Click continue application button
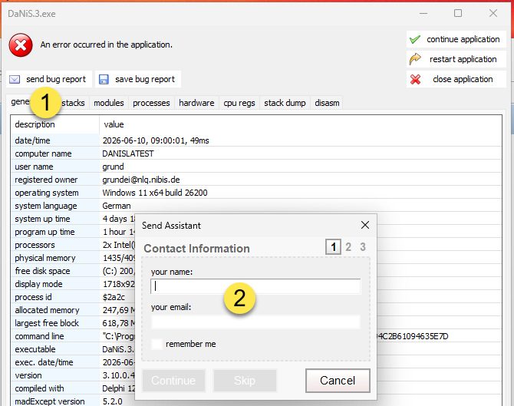Screen dimensions: 514x406 [456, 39]
